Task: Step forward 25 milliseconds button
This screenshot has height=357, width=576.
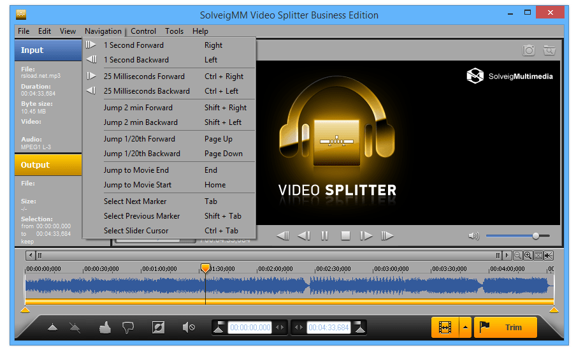Action: point(366,236)
